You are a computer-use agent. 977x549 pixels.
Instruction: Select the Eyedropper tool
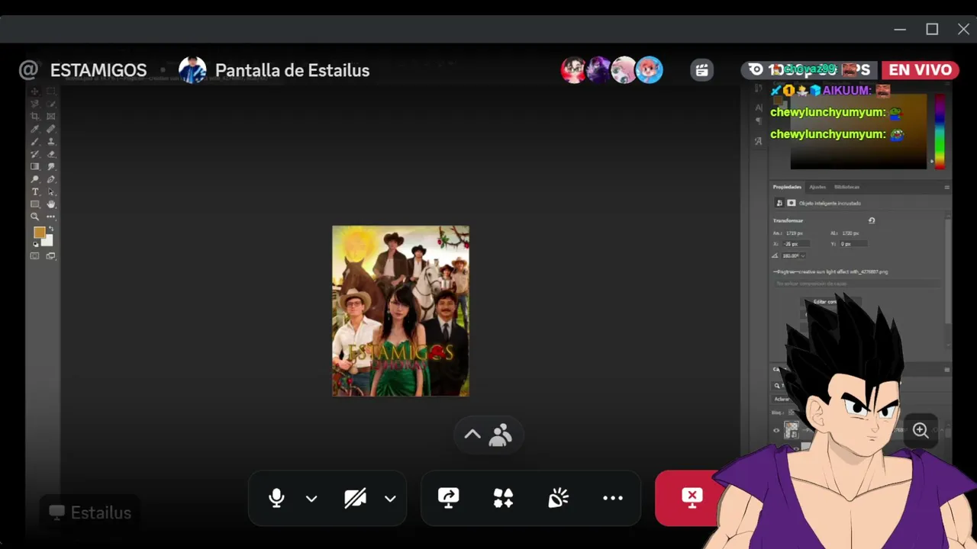click(34, 129)
